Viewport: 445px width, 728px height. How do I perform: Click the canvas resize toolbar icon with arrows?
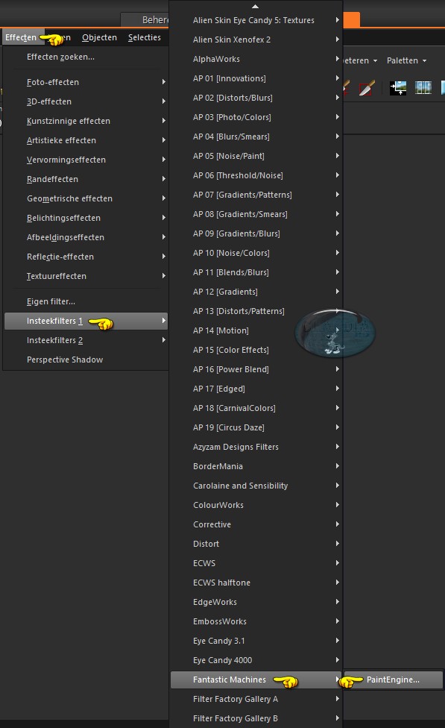pyautogui.click(x=398, y=88)
